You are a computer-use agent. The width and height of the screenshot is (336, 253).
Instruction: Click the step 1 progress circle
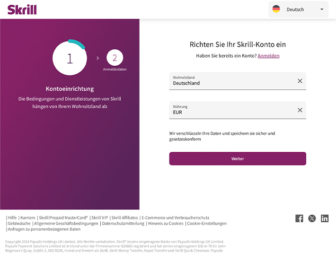[x=70, y=58]
